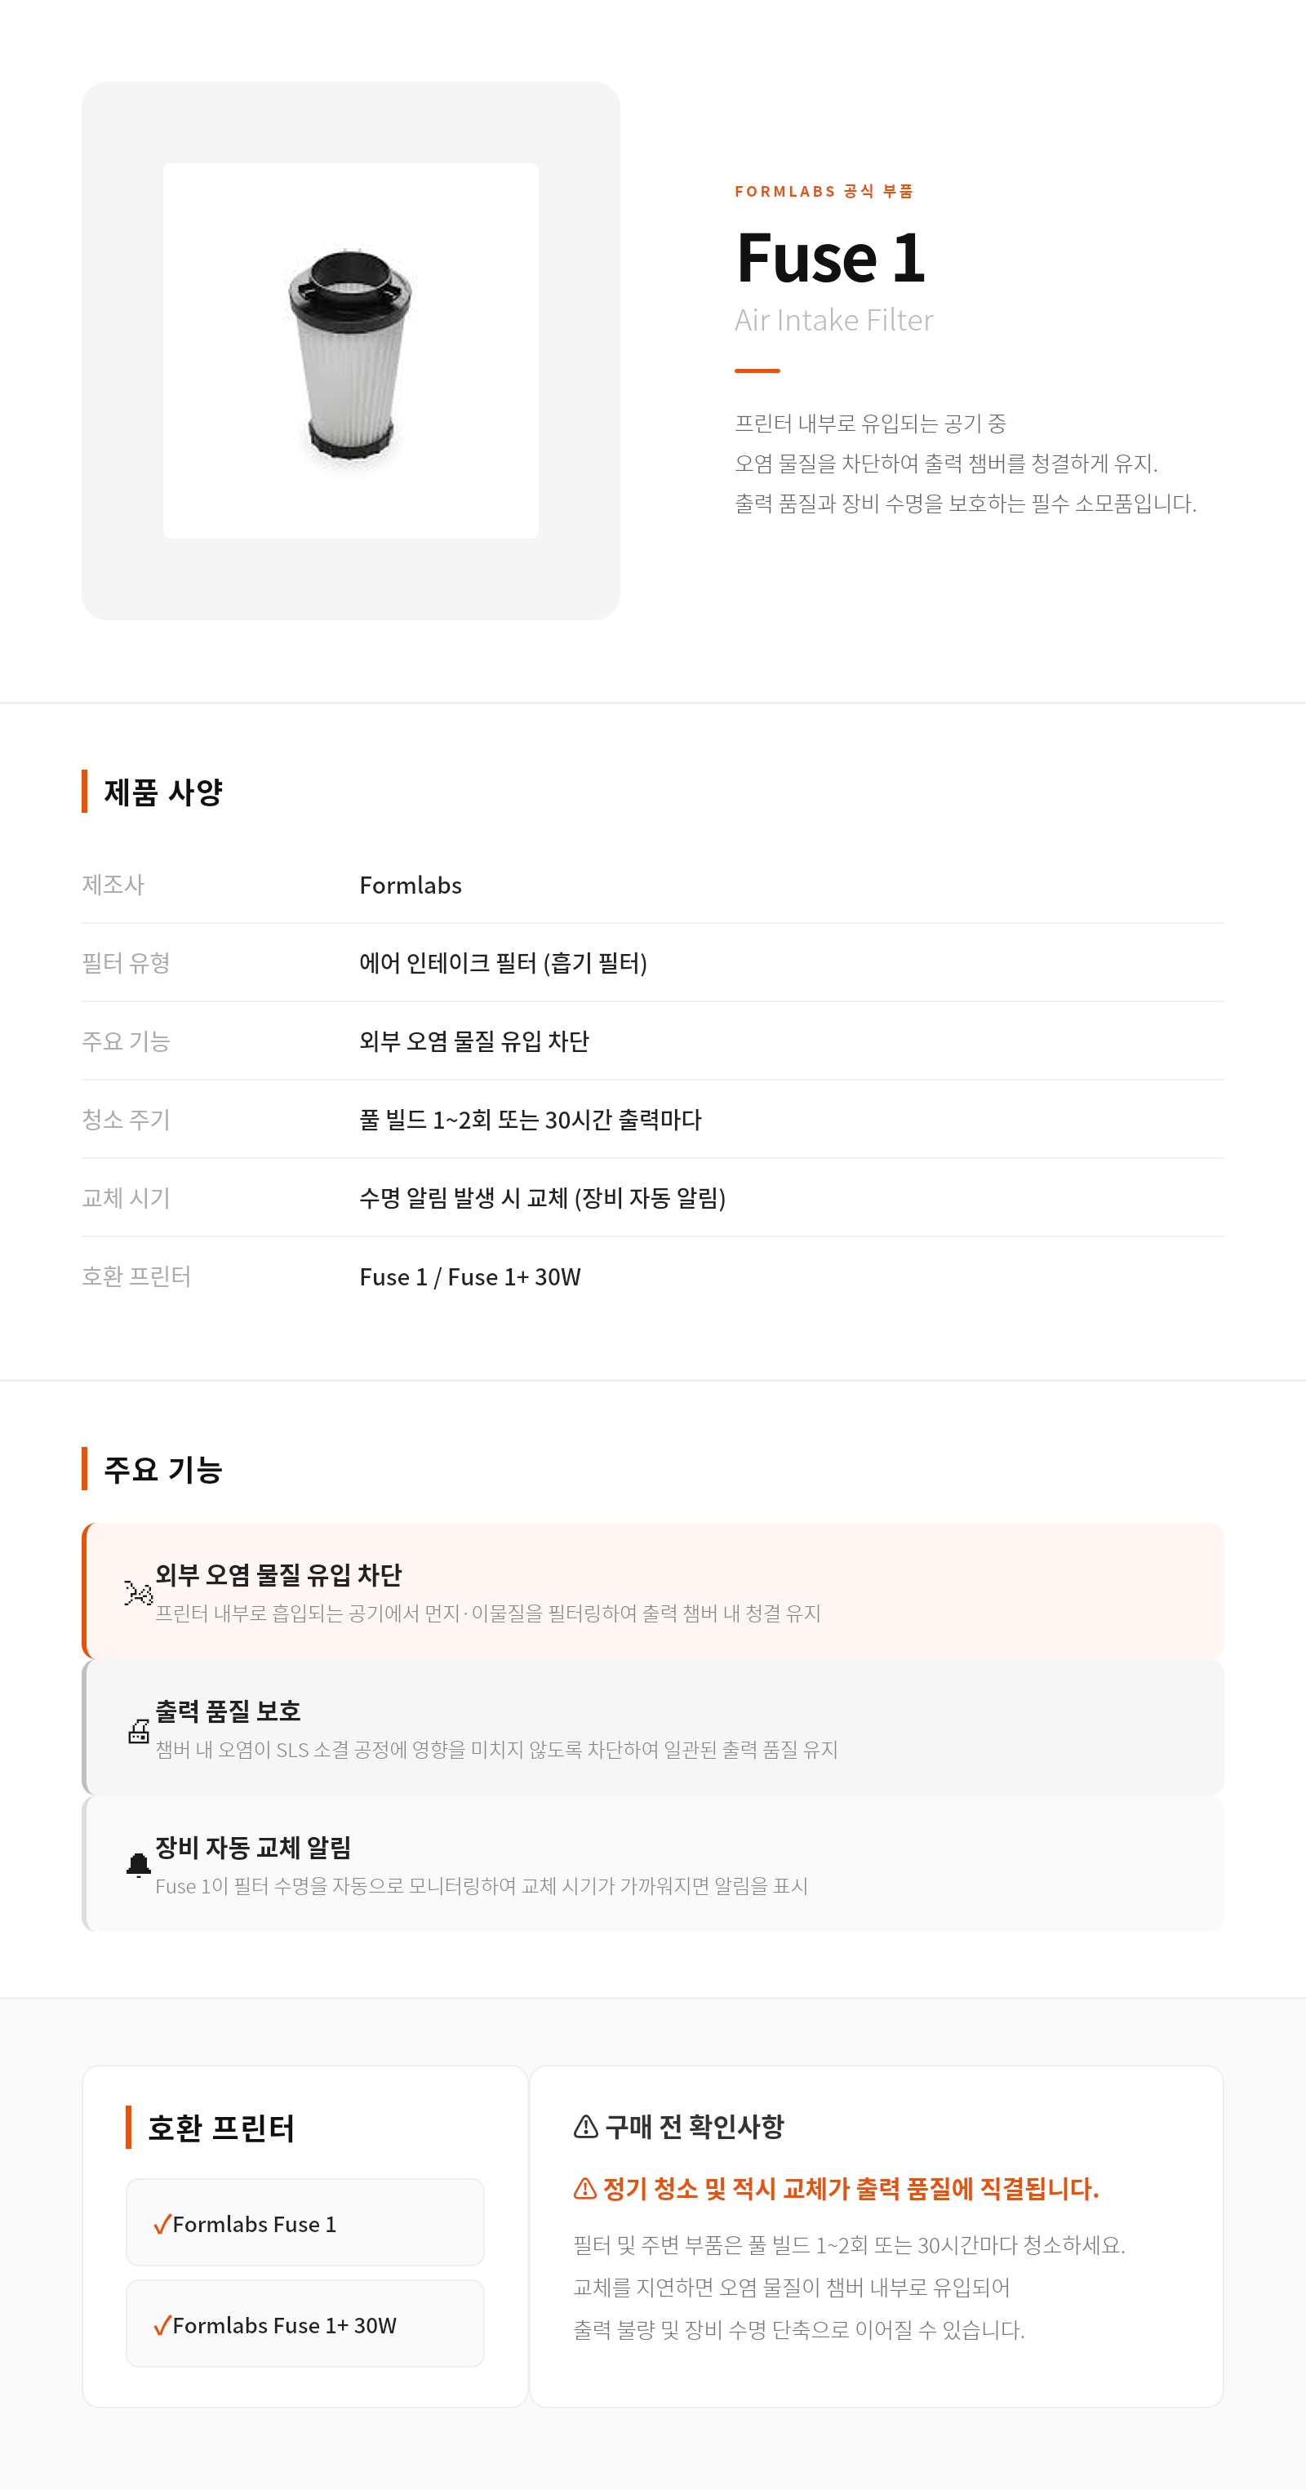1306x2490 pixels.
Task: Click the FORMLABS 공식 부품 label
Action: (824, 192)
